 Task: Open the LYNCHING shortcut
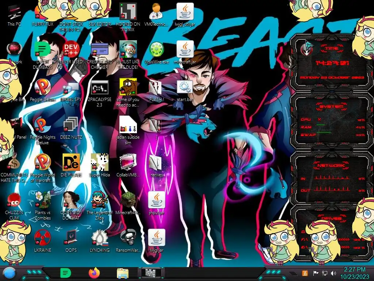[99, 241]
